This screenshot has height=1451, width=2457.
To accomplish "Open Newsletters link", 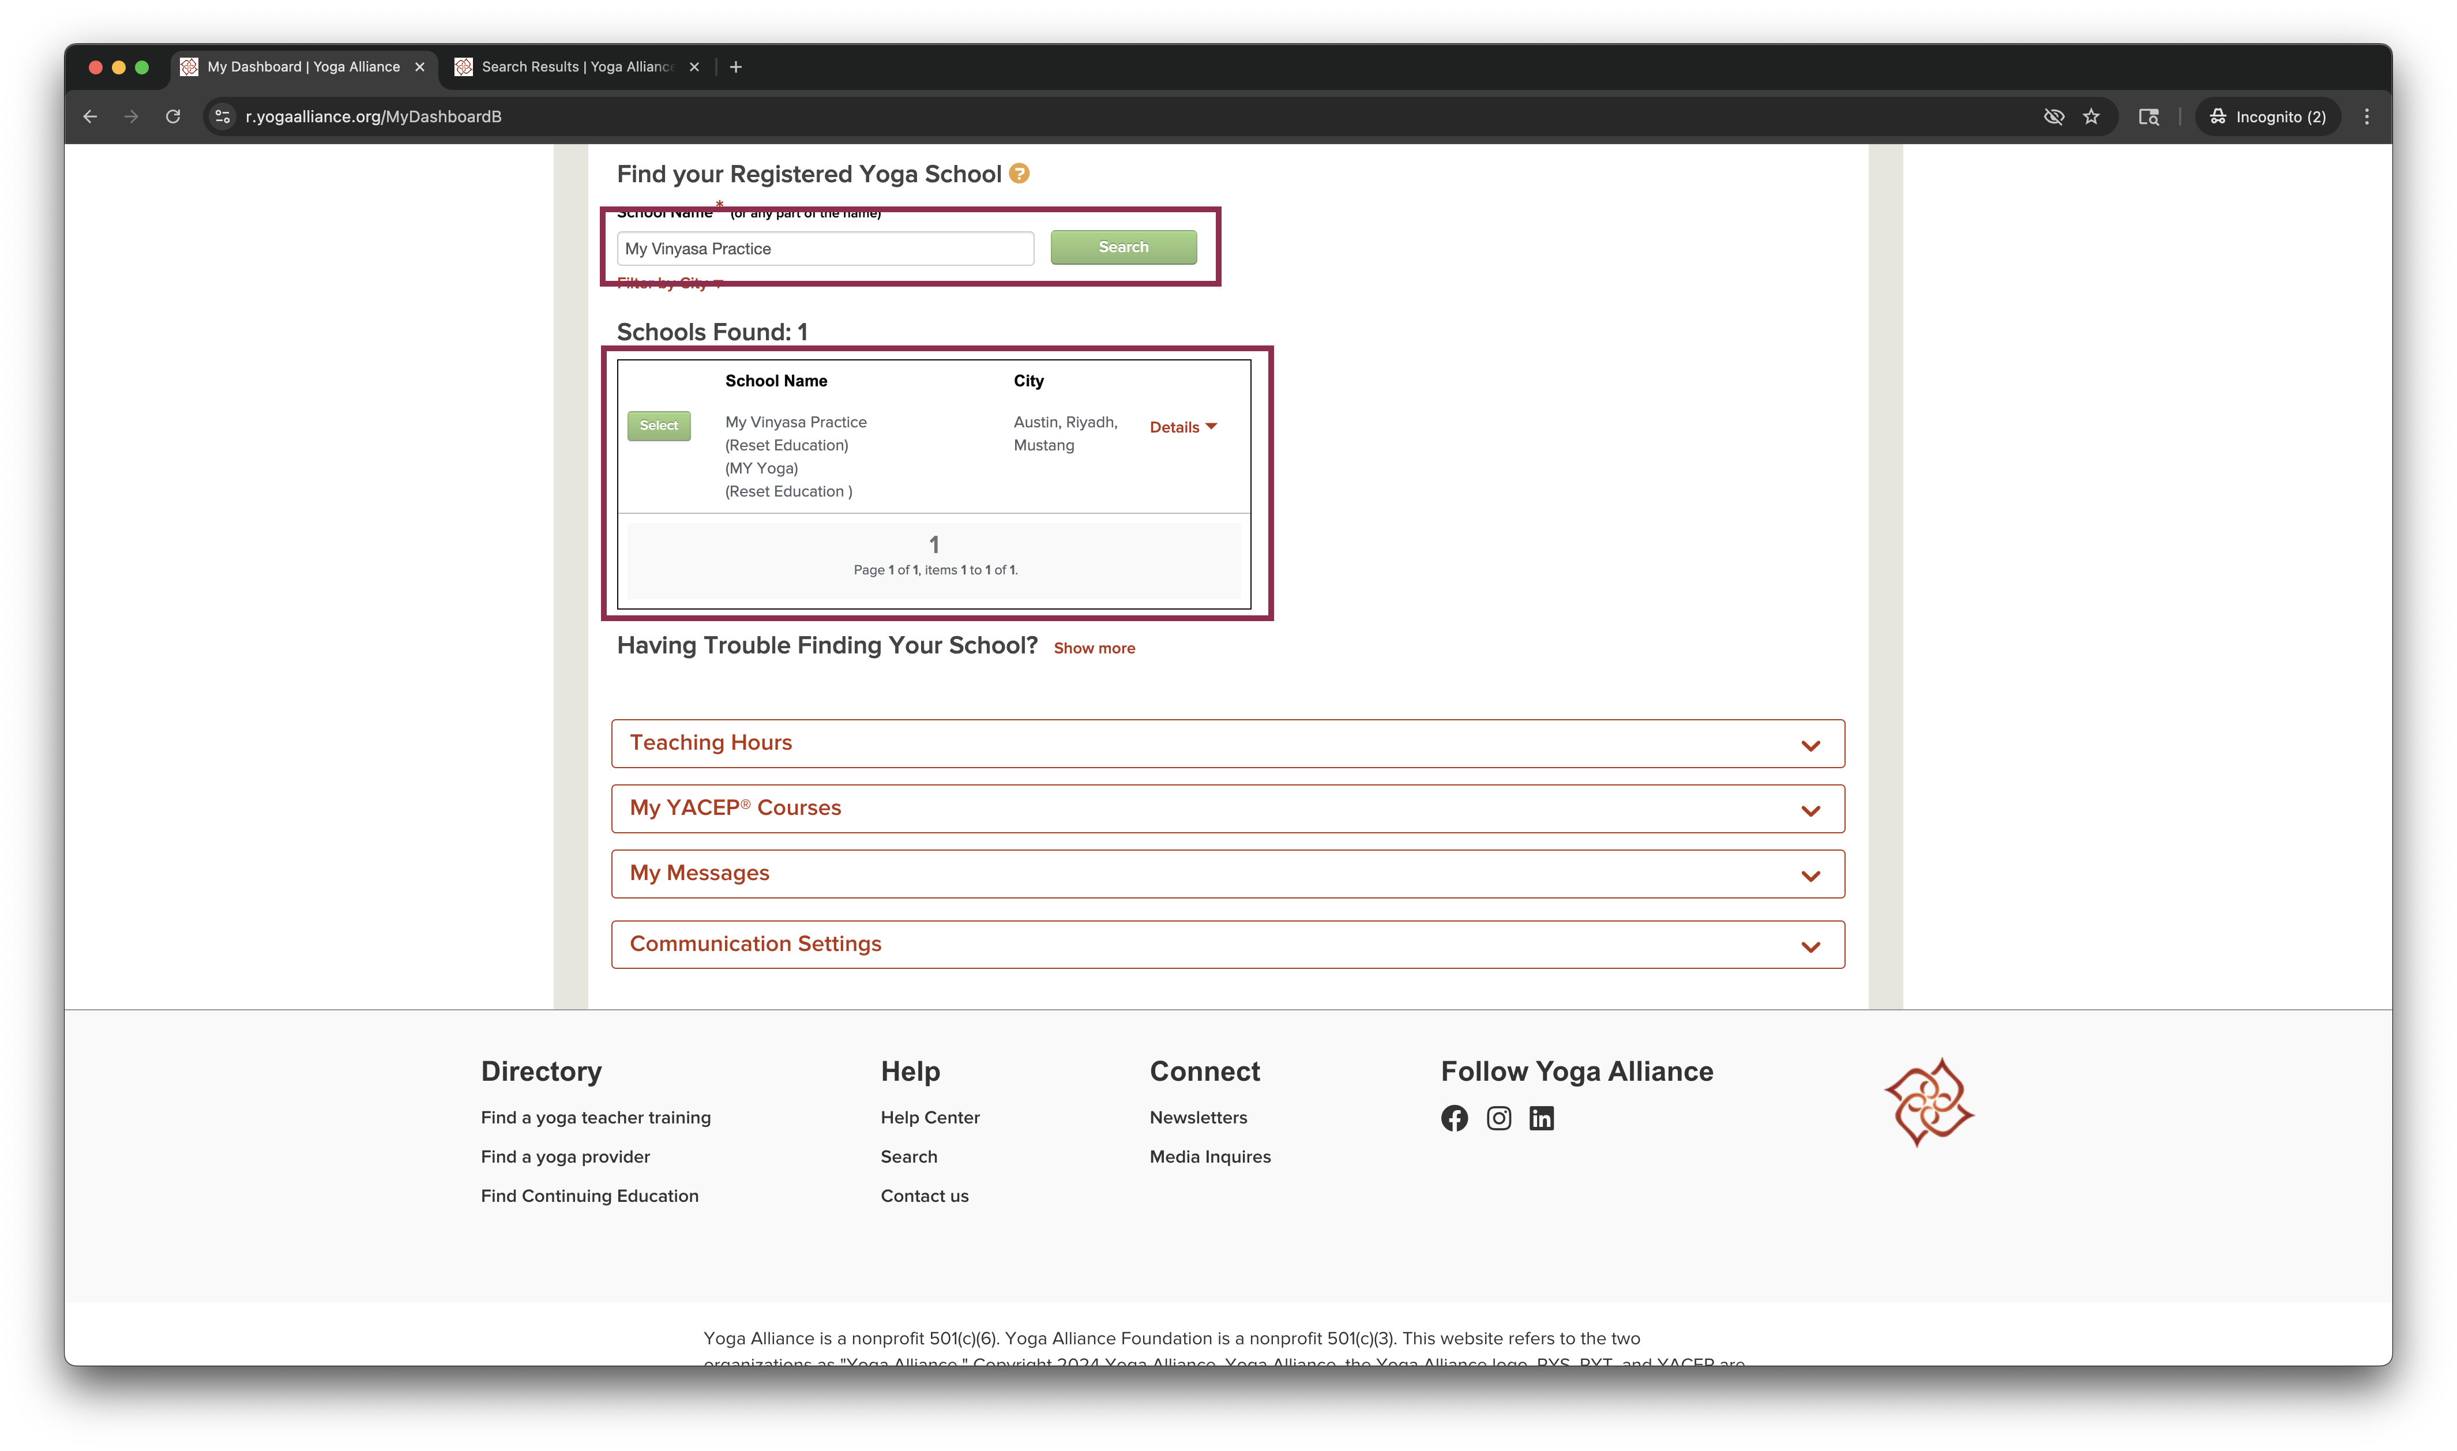I will (1198, 1118).
